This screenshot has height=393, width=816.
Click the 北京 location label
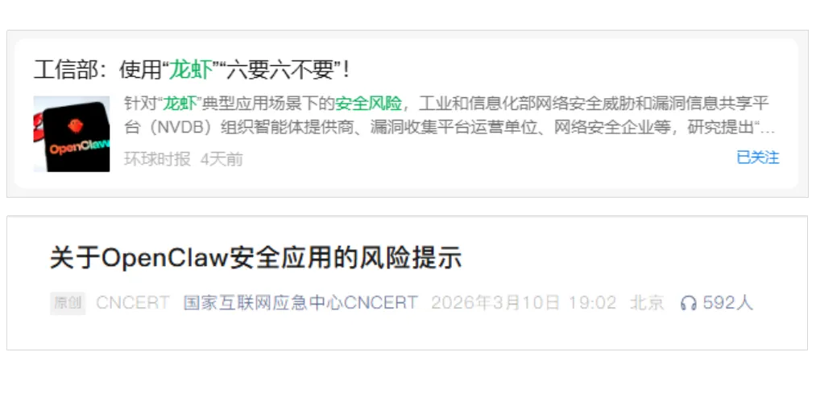click(x=647, y=303)
